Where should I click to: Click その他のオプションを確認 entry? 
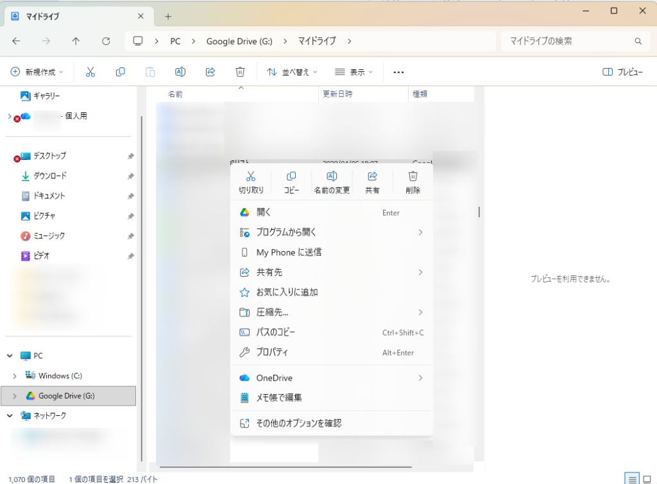coord(298,423)
